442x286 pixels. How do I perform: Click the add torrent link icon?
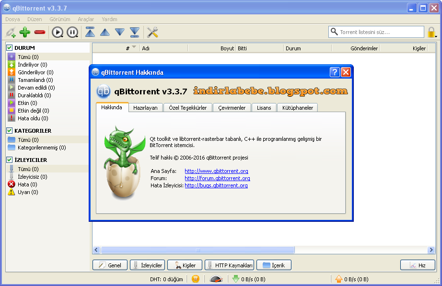click(11, 33)
